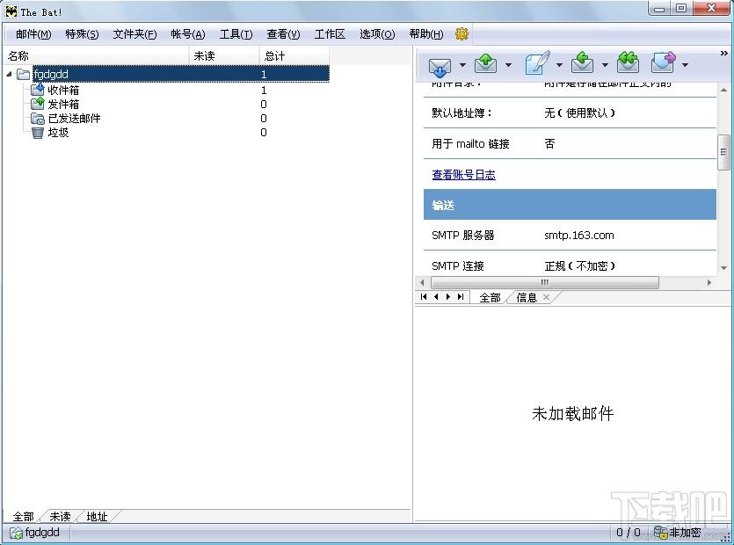The image size is (734, 545).
Task: Open the 查看(V) menu
Action: coord(283,34)
